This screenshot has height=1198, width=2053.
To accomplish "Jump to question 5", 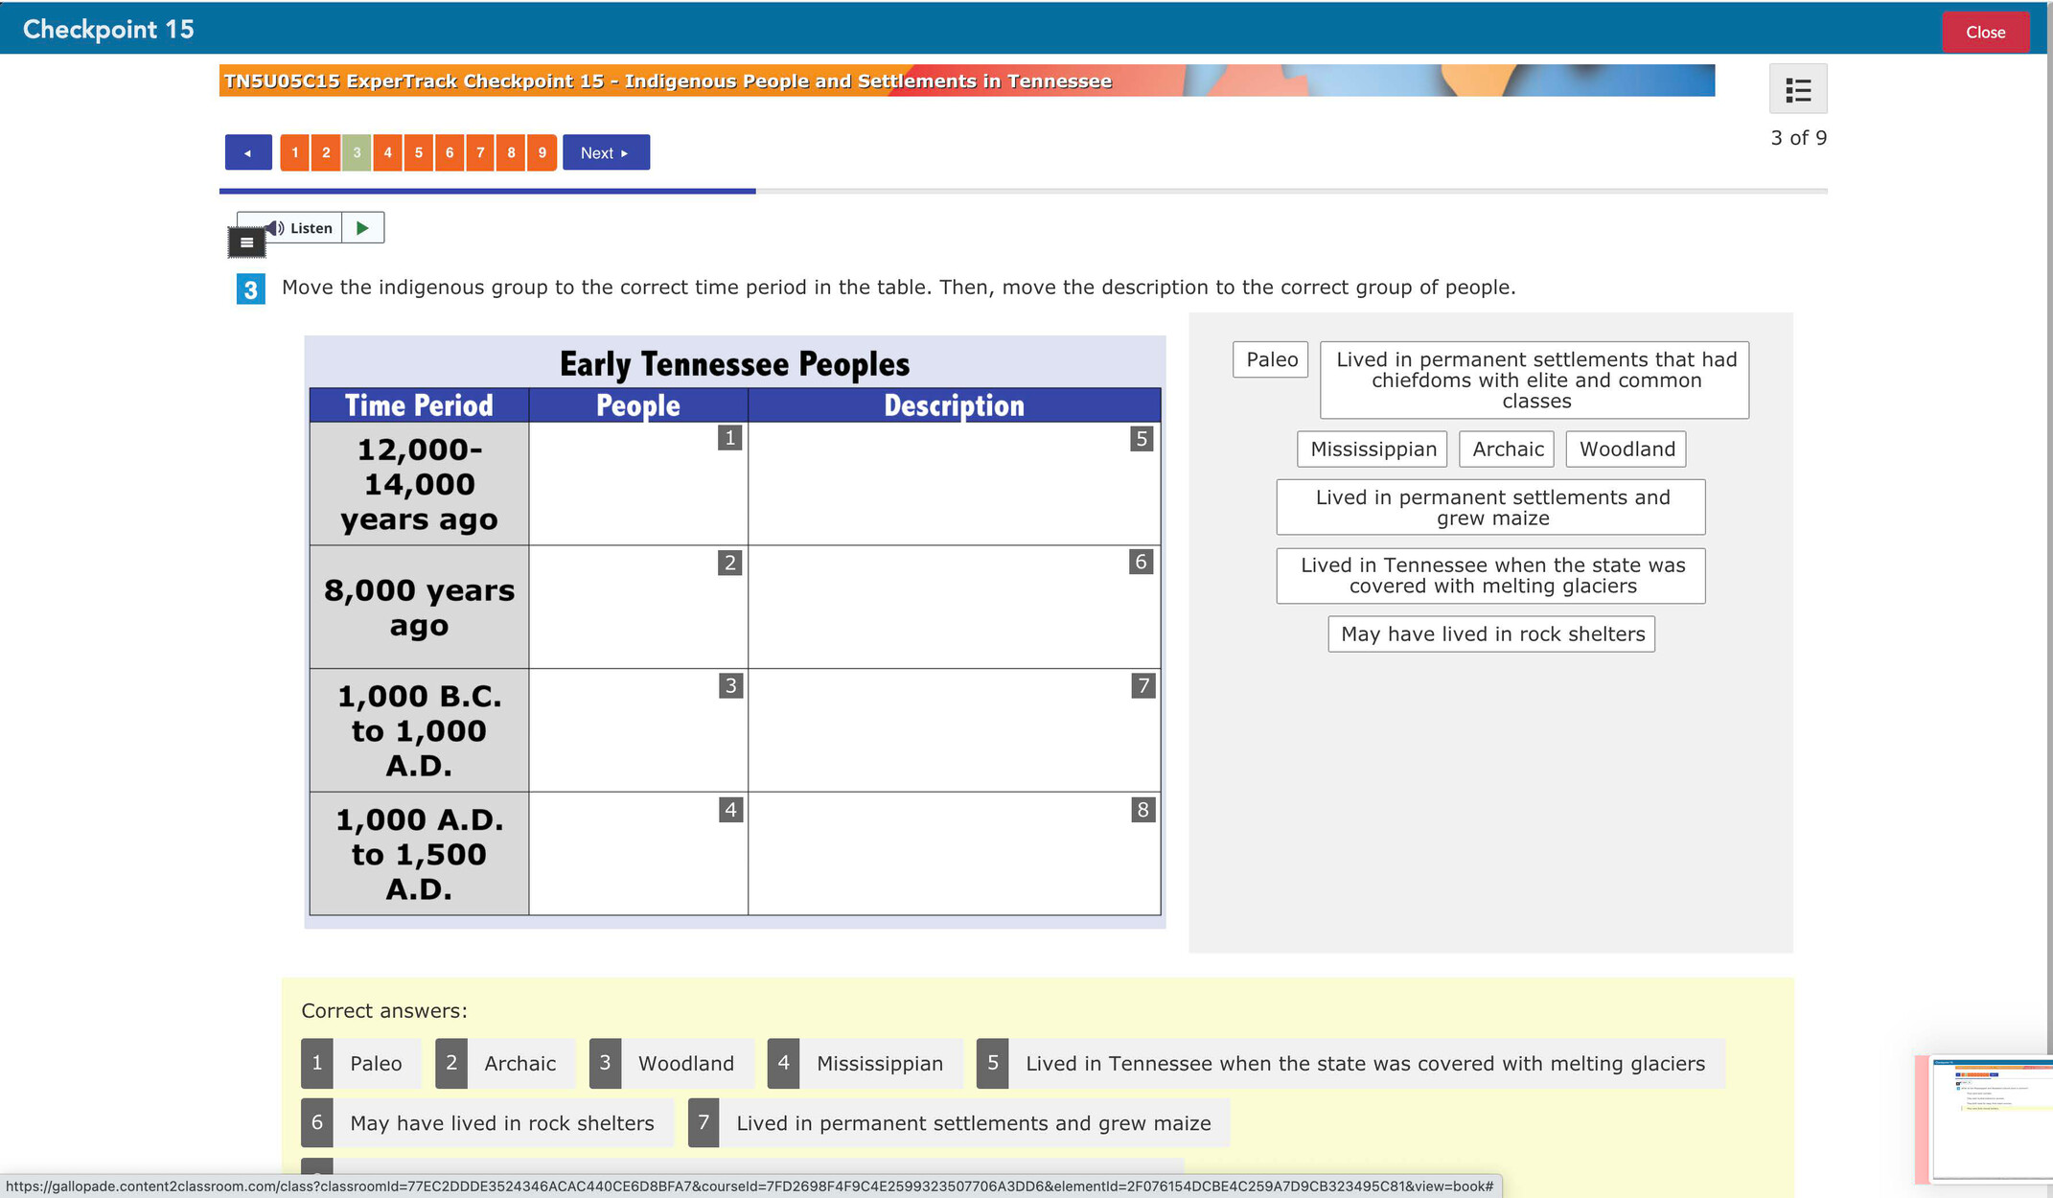I will point(418,153).
